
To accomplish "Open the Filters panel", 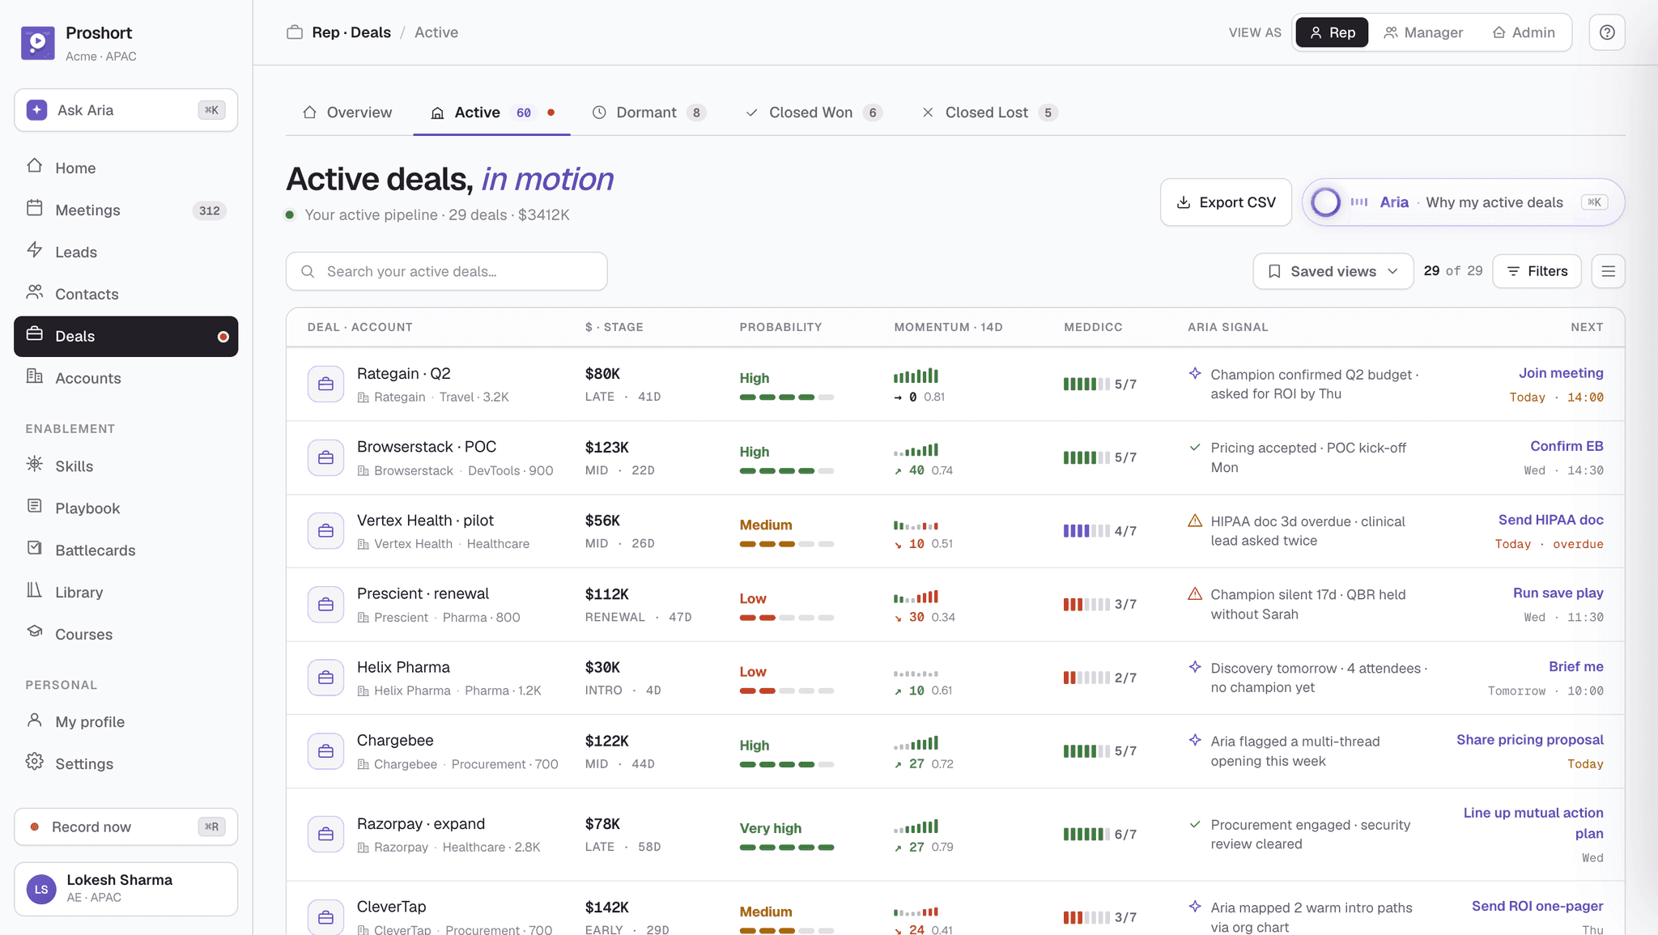I will point(1537,271).
